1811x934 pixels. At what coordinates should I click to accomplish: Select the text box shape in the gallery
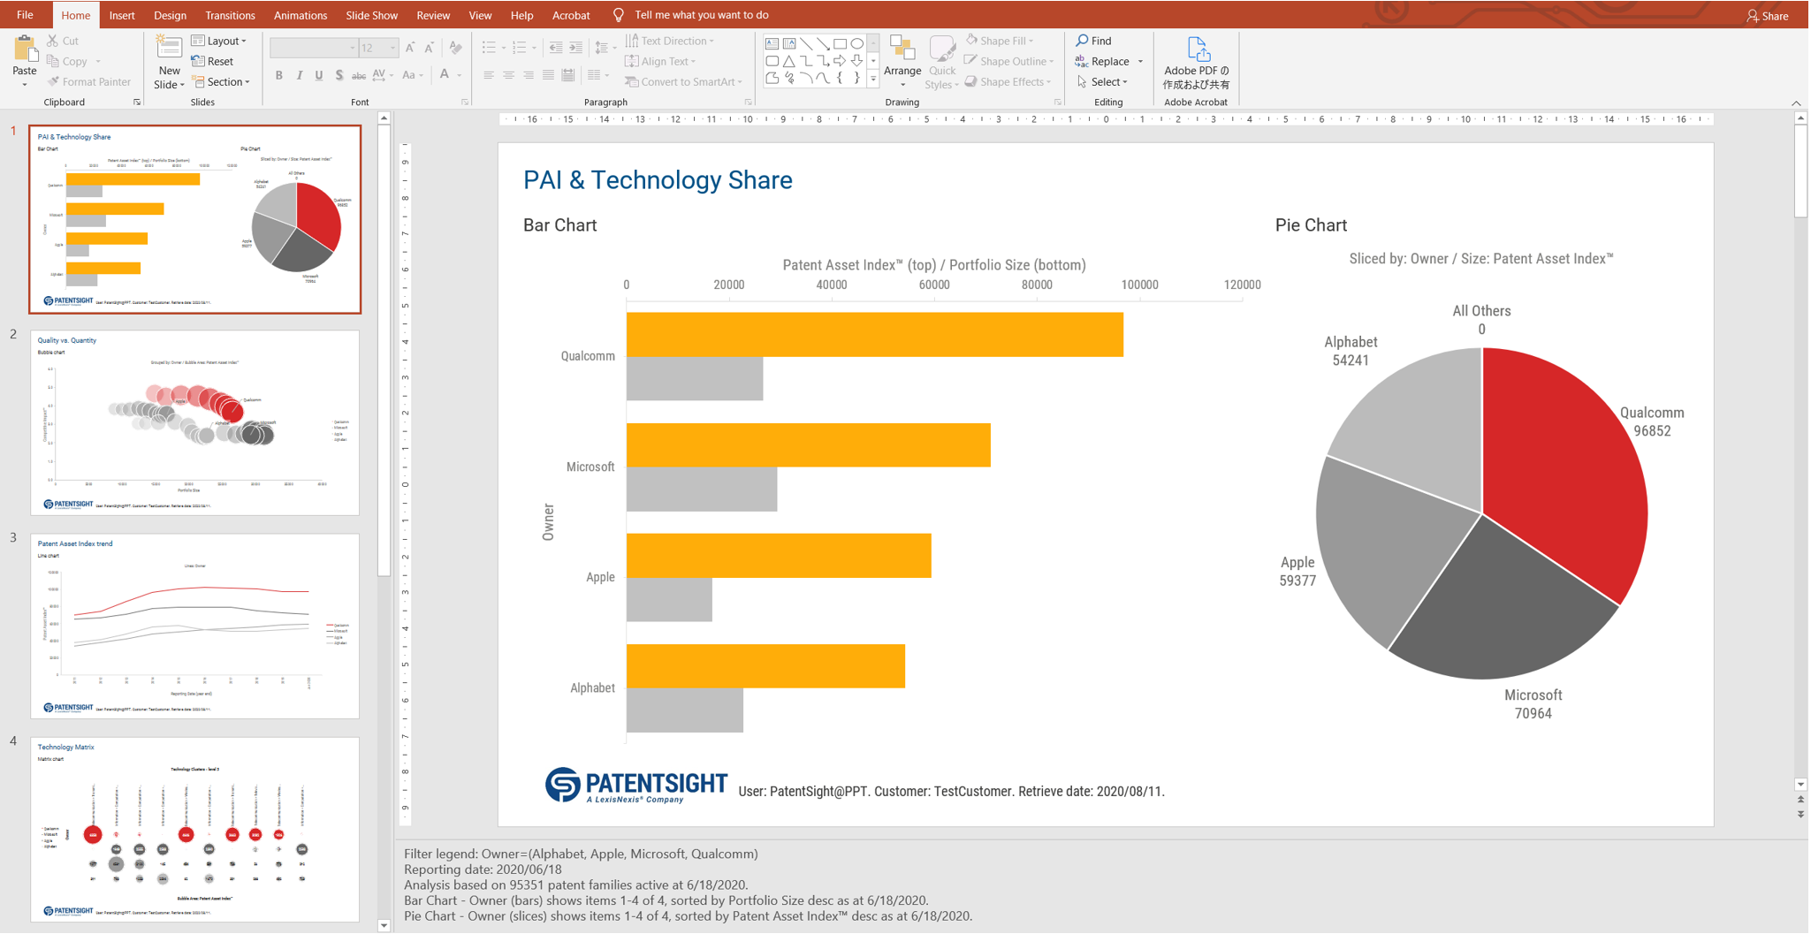click(772, 43)
